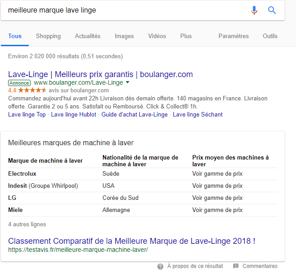Click 'Meilleures marques de machine à laver' heading
The height and width of the screenshot is (272, 296).
(71, 143)
